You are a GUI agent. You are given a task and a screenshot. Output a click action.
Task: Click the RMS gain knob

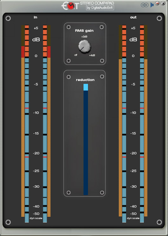[84, 46]
